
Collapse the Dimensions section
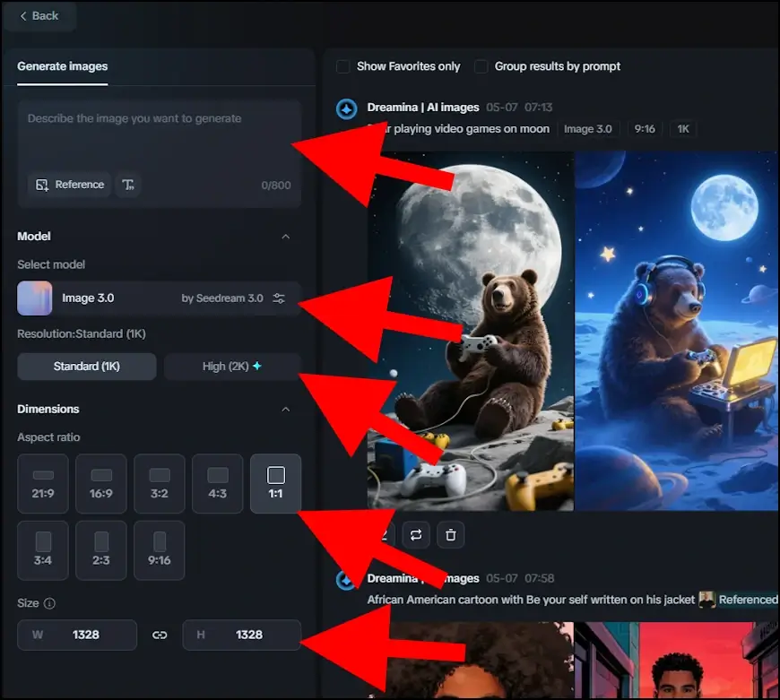click(x=285, y=410)
